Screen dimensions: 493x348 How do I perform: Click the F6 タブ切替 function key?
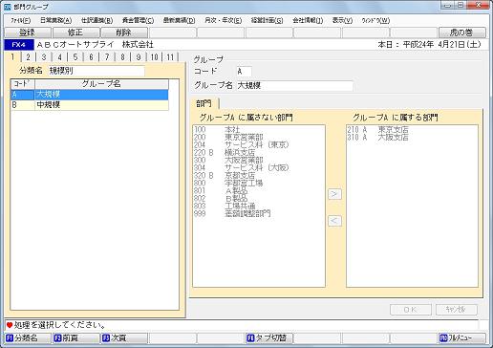pos(269,337)
